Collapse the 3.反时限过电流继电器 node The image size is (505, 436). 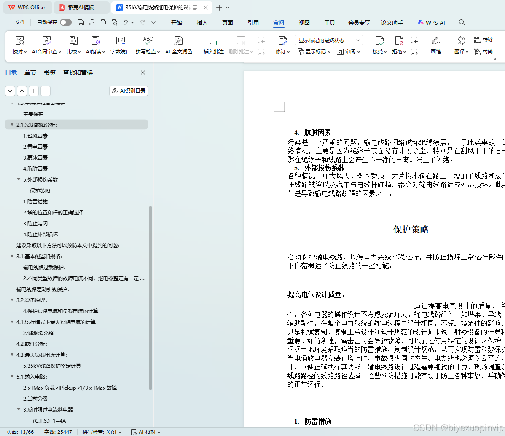pyautogui.click(x=19, y=409)
